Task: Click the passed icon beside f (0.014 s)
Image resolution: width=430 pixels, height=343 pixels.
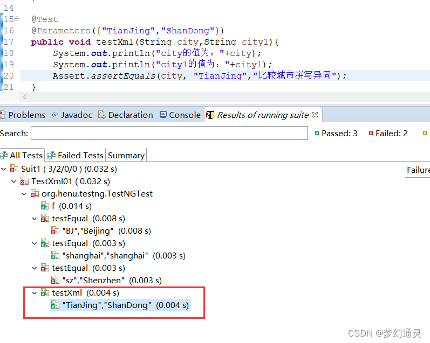Action: (45, 206)
